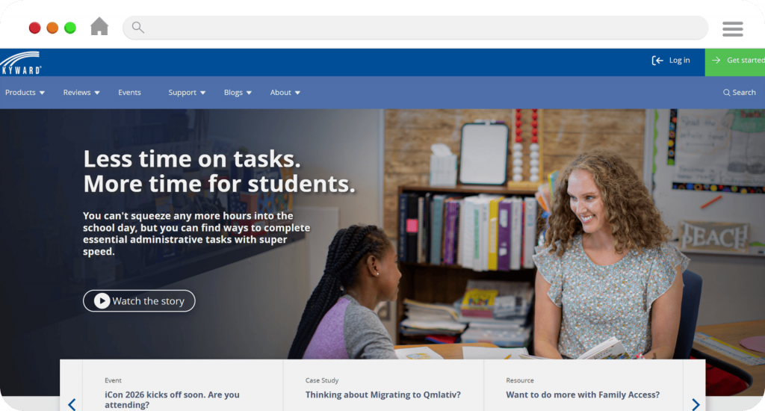Open the Blogs dropdown menu
Viewport: 765px width, 411px height.
[x=238, y=92]
